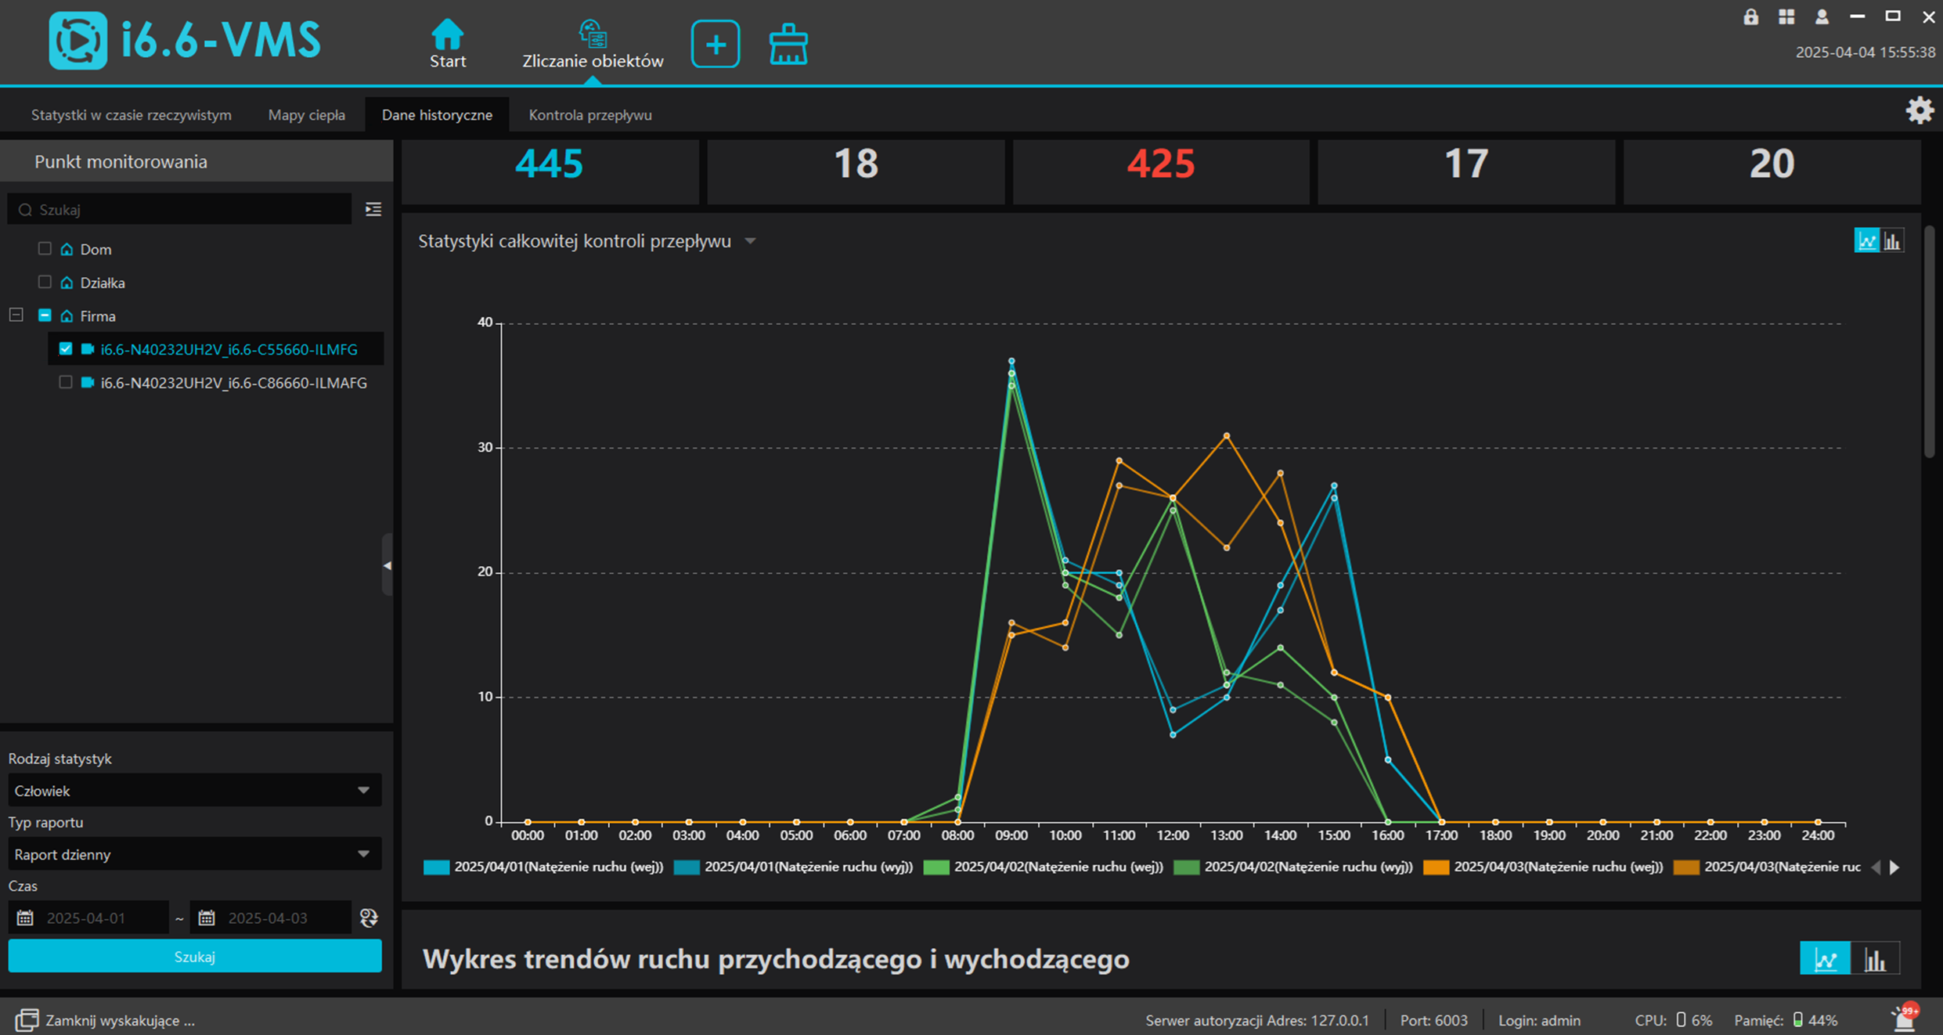Viewport: 1943px width, 1035px height.
Task: Click the lock screen icon
Action: (x=1750, y=17)
